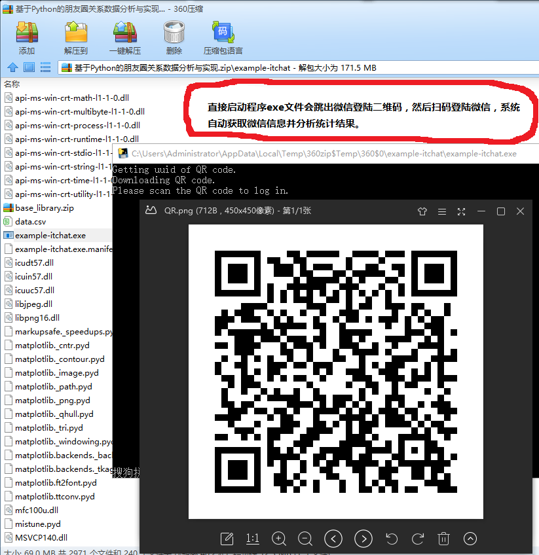Click the base_library.zip archive icon
The image size is (539, 555).
[x=8, y=207]
